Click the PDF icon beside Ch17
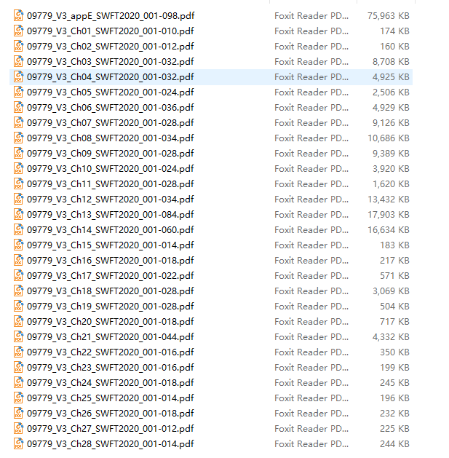This screenshot has width=449, height=458. [19, 276]
